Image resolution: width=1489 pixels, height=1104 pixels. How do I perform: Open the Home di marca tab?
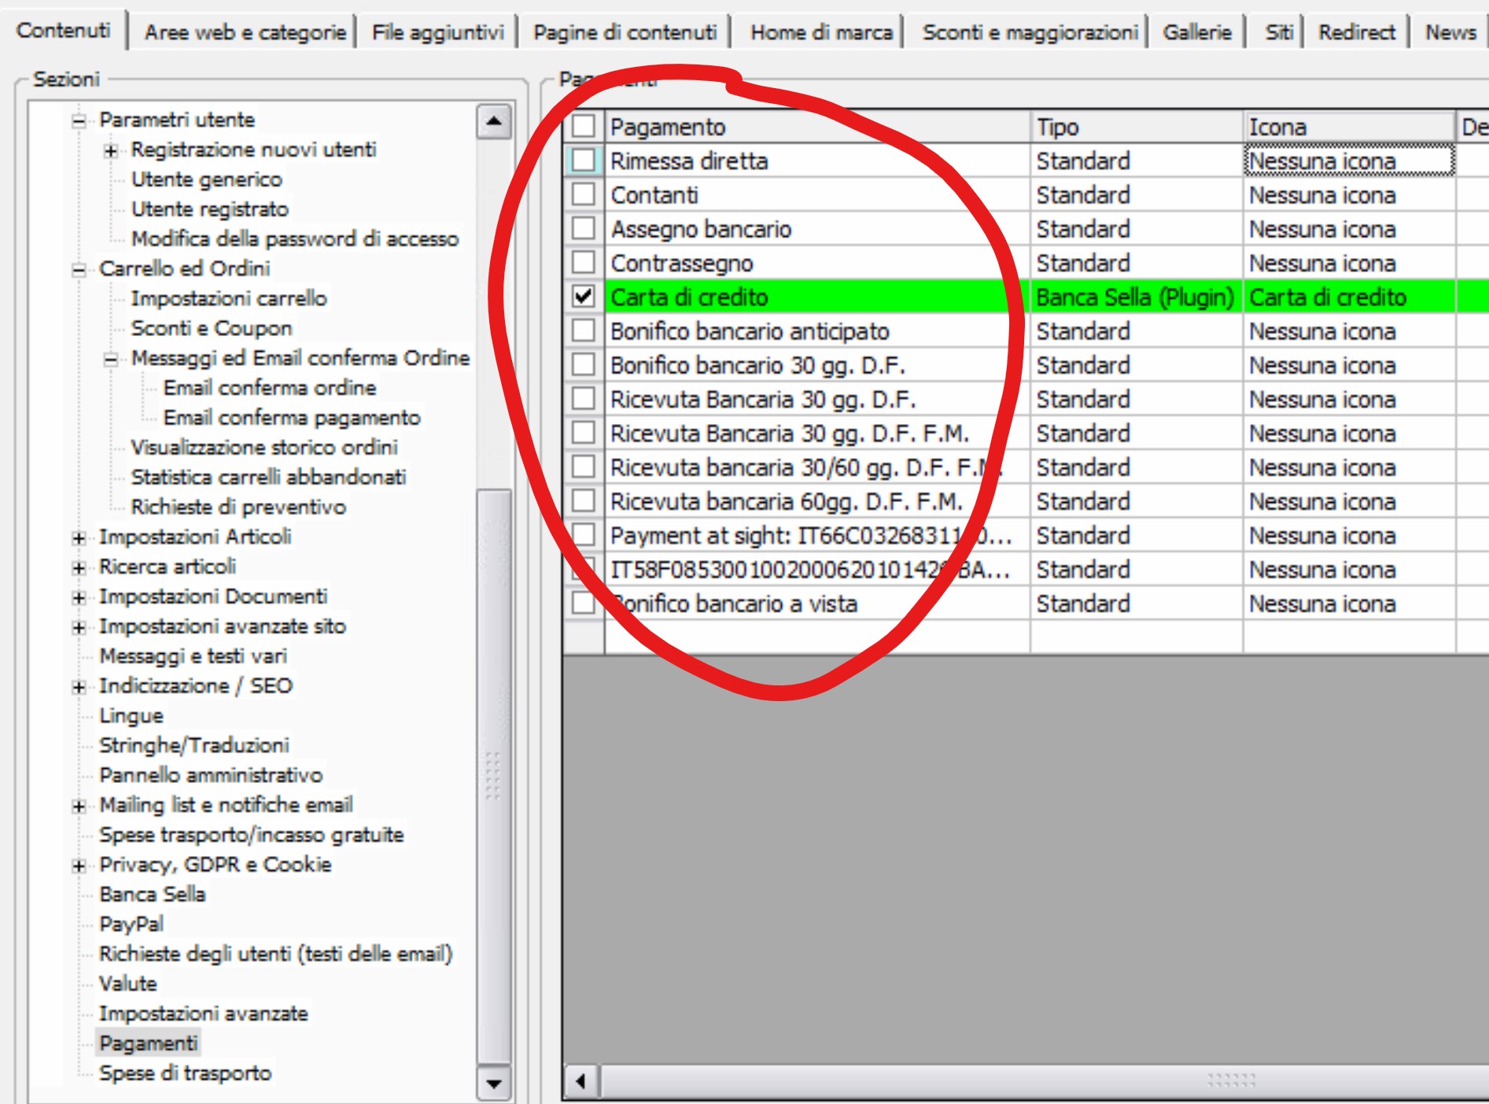coord(821,32)
